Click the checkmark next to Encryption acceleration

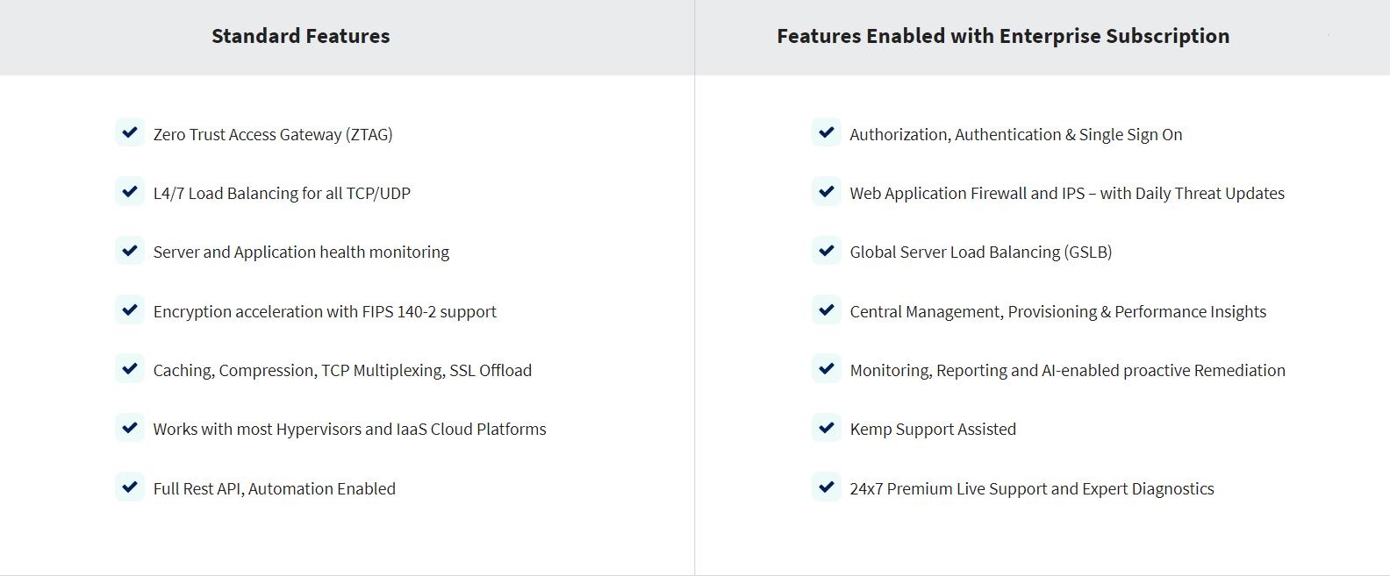[130, 310]
